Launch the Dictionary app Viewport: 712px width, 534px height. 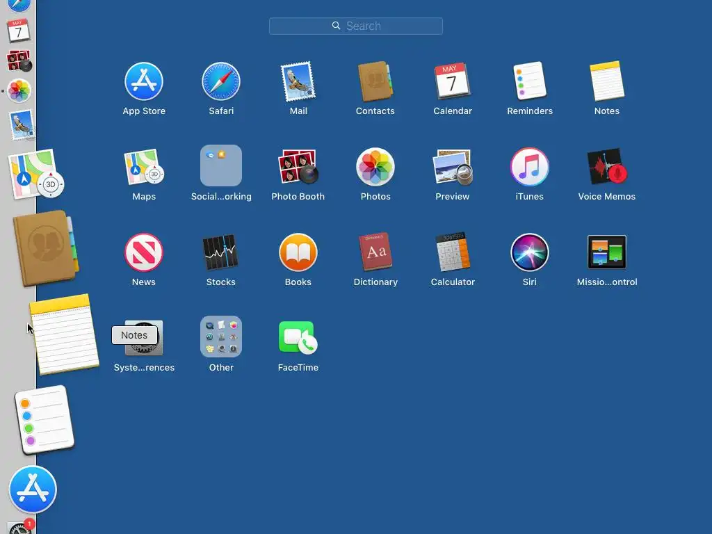375,252
